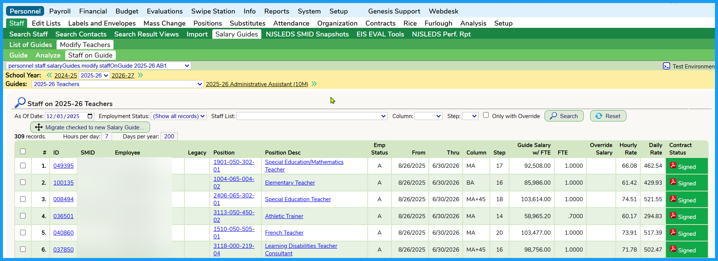This screenshot has width=718, height=261.
Task: Check the box for row 1 employee 049395
Action: point(23,165)
